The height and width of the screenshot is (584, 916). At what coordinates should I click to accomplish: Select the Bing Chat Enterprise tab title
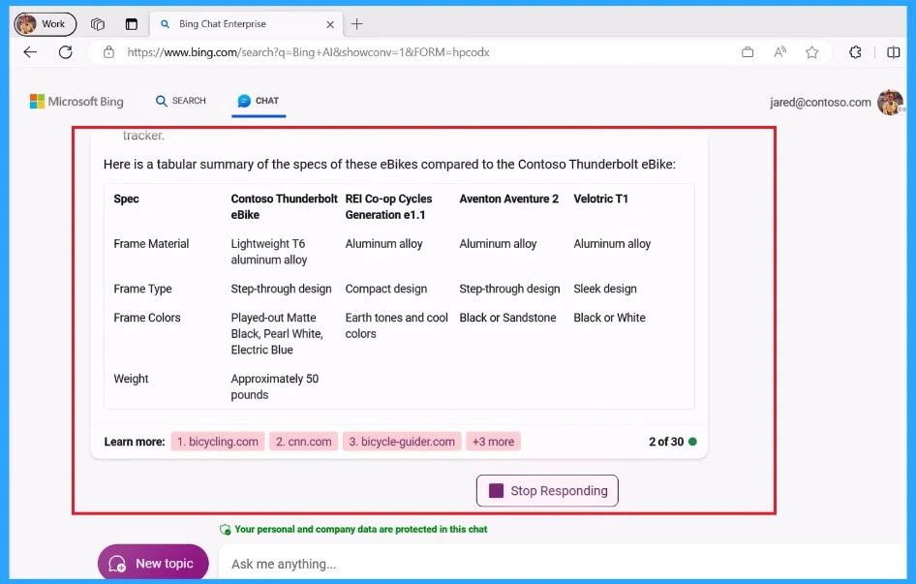(x=223, y=24)
